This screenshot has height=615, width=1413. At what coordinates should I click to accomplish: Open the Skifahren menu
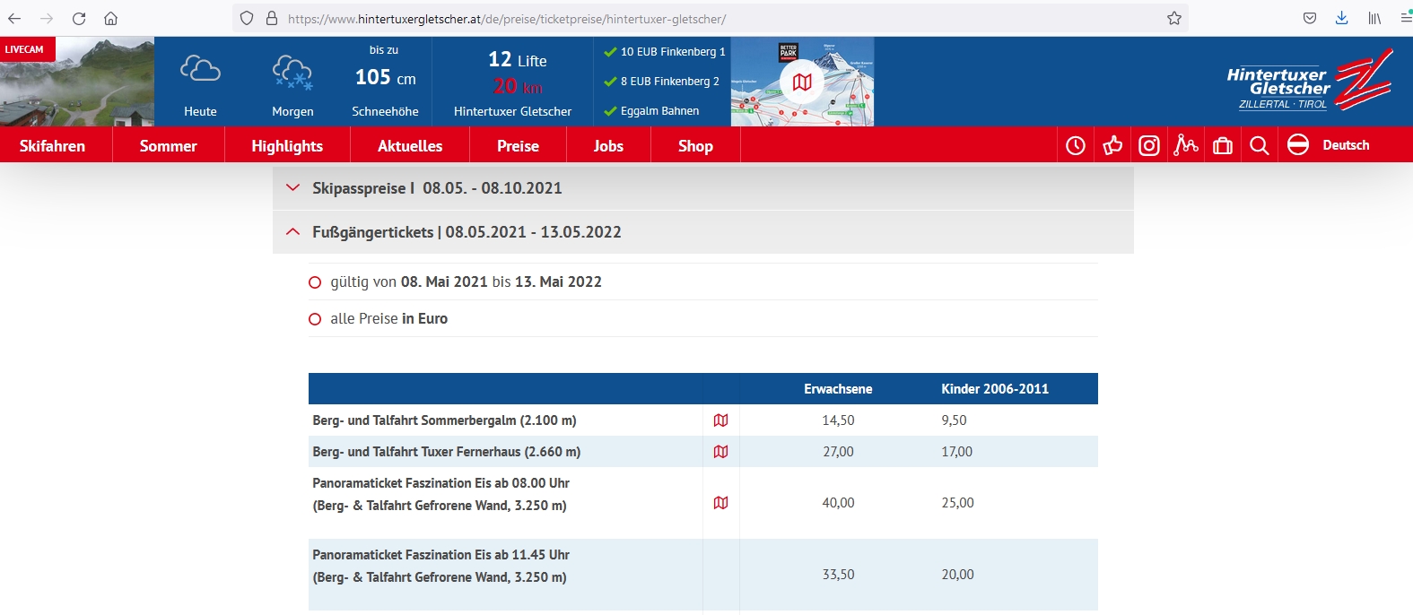[52, 146]
